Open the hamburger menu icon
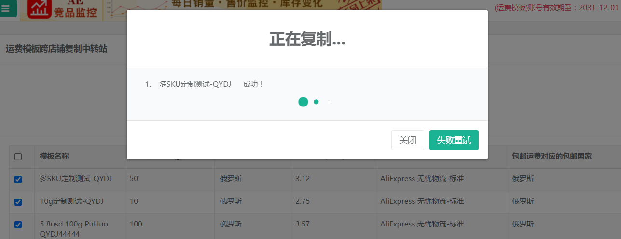 6,9
